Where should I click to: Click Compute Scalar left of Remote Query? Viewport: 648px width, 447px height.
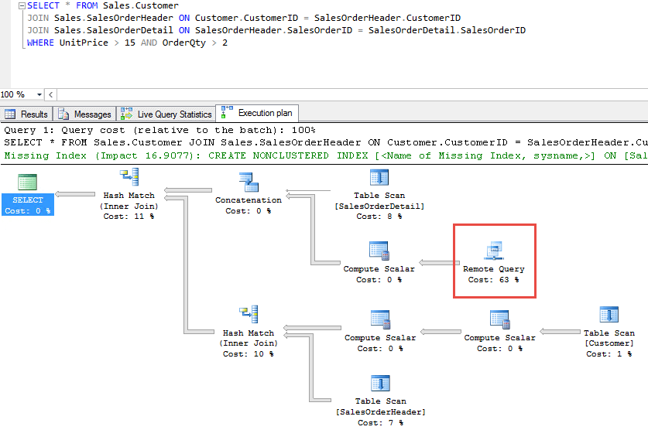pos(379,251)
